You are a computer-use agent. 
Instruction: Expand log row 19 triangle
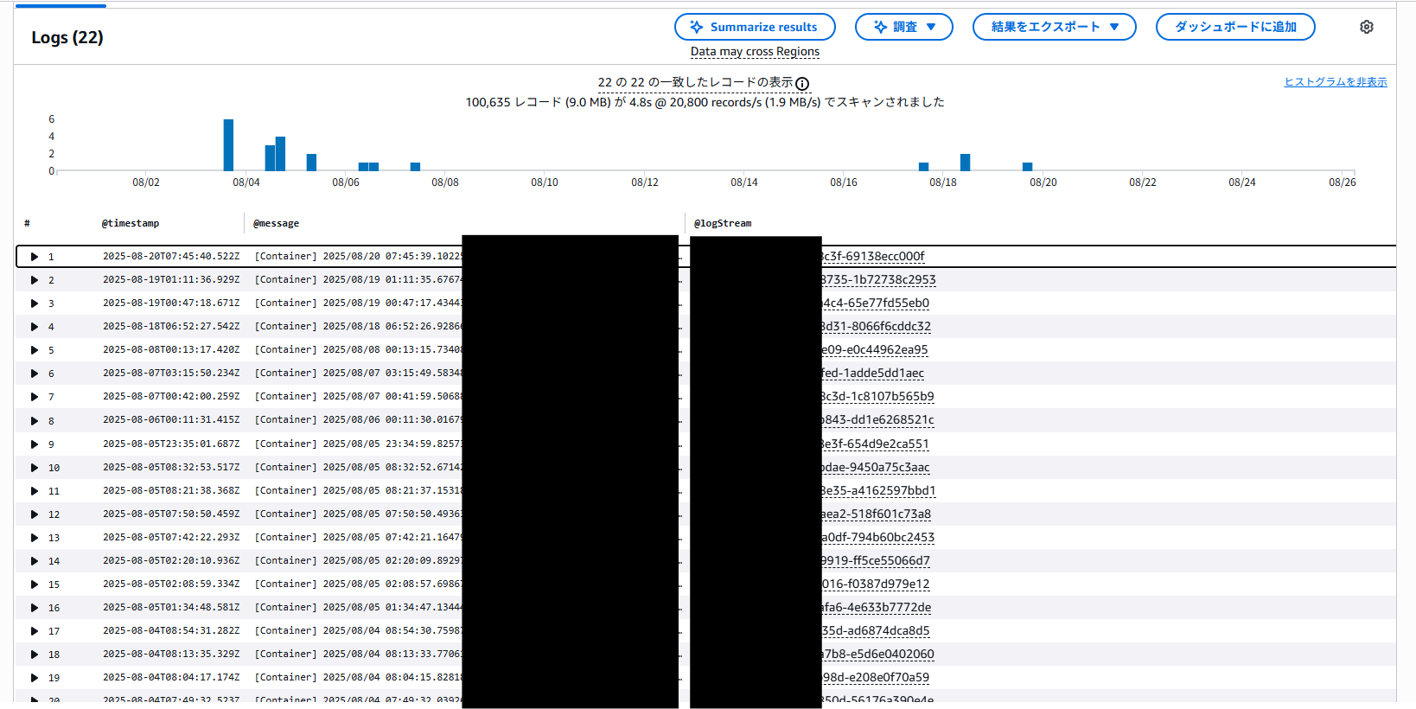tap(35, 678)
